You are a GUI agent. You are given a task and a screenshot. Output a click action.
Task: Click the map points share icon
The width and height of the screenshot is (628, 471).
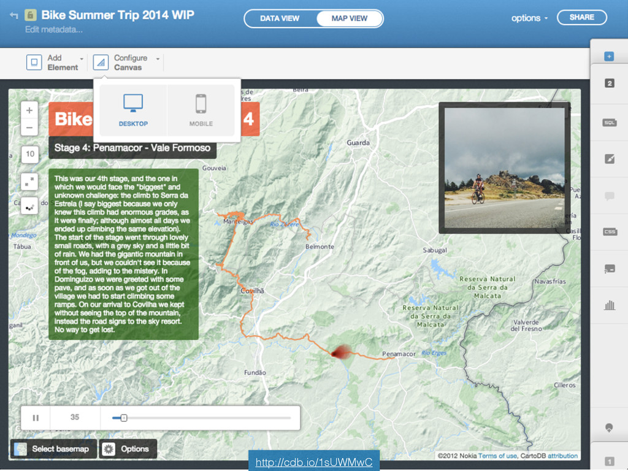pos(29,206)
